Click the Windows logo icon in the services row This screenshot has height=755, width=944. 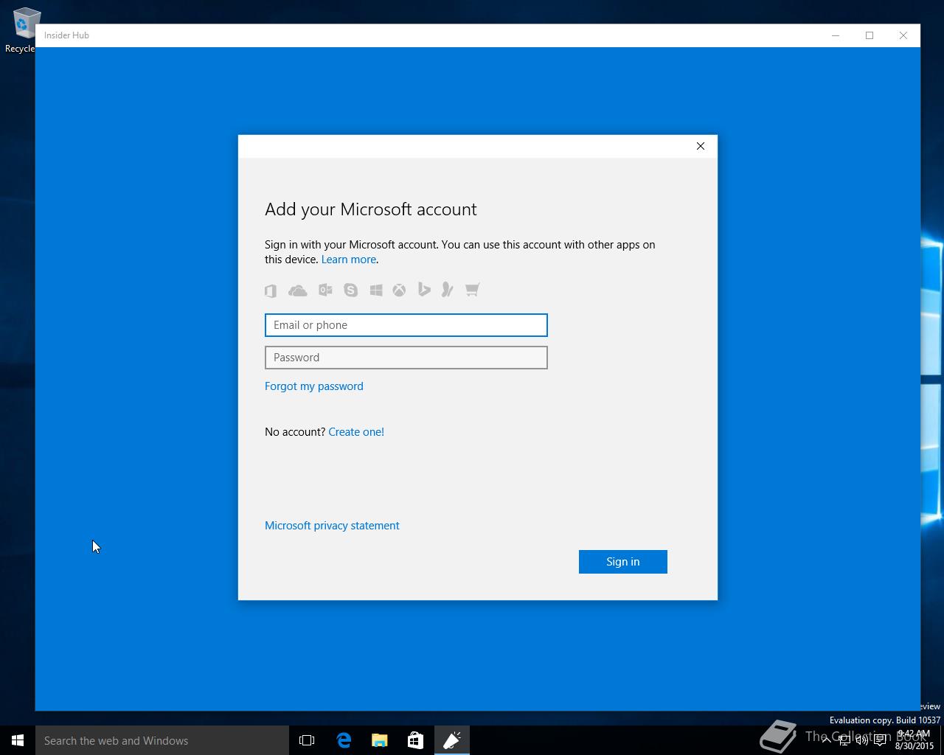tap(376, 290)
